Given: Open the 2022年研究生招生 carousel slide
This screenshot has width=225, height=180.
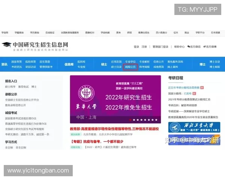Looking at the screenshot, I should tap(115, 99).
